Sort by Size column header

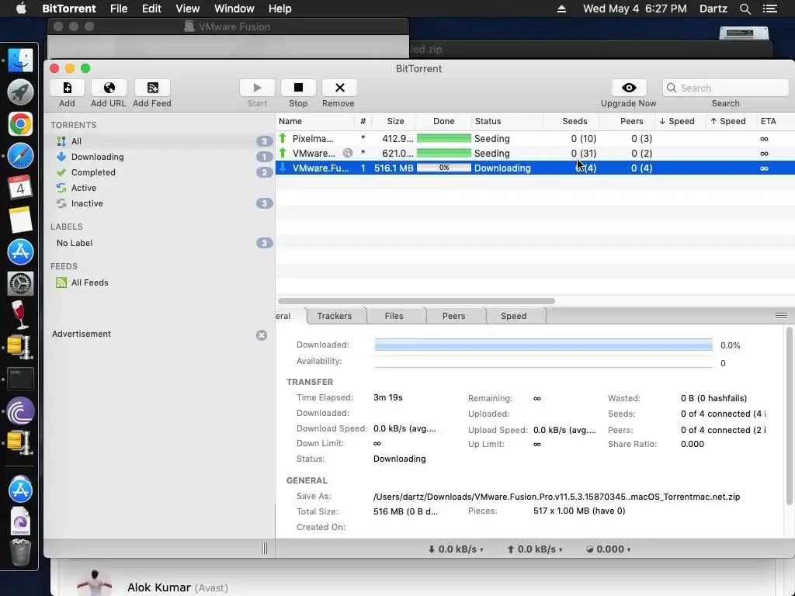coord(395,121)
